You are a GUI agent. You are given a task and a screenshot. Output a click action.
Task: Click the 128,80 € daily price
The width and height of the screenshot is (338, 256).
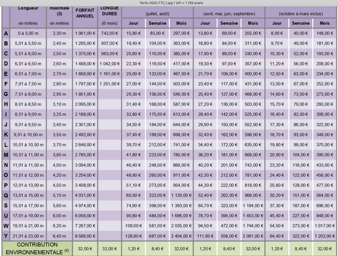point(133,236)
